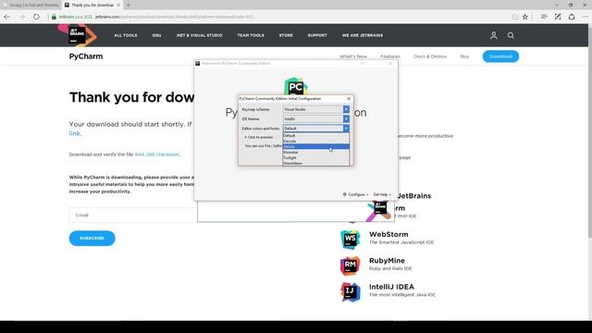Screen dimensions: 592x333
Task: Select the highlighted GitHub color scheme option
Action: tap(316, 146)
